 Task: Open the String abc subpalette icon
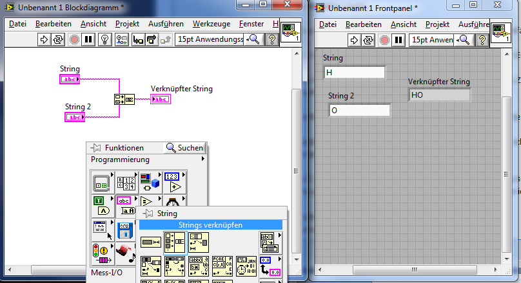point(126,205)
